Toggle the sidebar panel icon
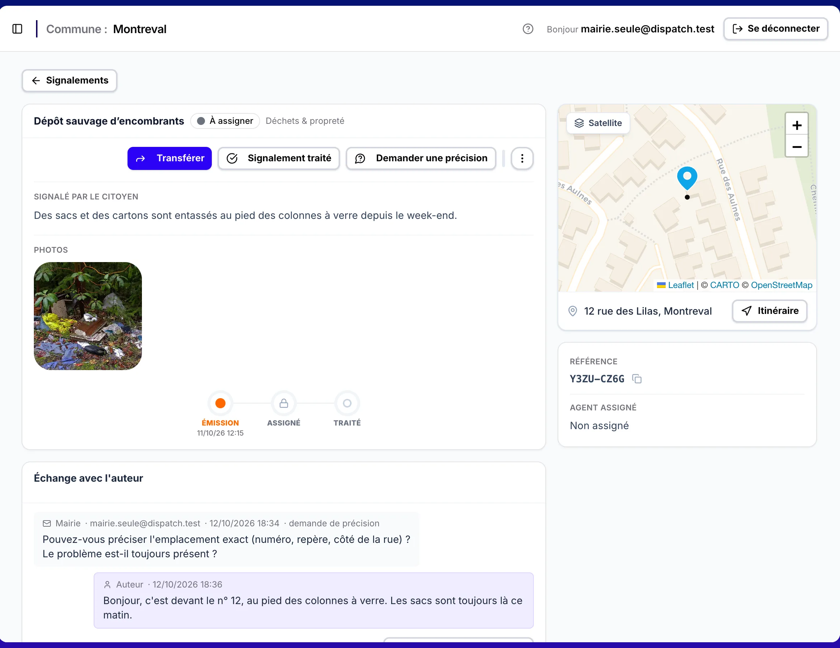This screenshot has height=648, width=840. (x=17, y=29)
